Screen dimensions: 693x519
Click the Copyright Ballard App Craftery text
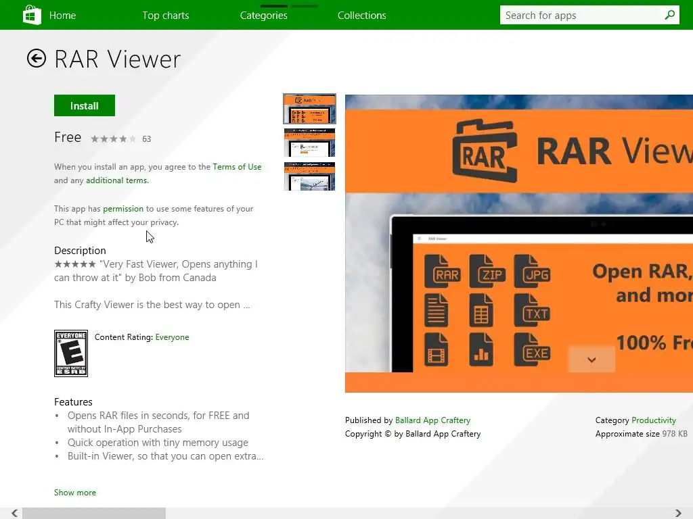(x=413, y=434)
